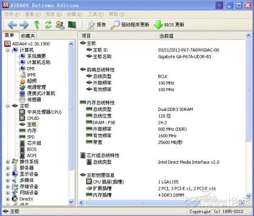Go back with the left arrow icon
The height and width of the screenshot is (216, 254).
[12, 25]
